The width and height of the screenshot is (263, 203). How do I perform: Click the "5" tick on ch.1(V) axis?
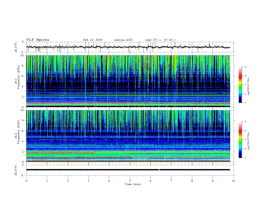(23, 42)
